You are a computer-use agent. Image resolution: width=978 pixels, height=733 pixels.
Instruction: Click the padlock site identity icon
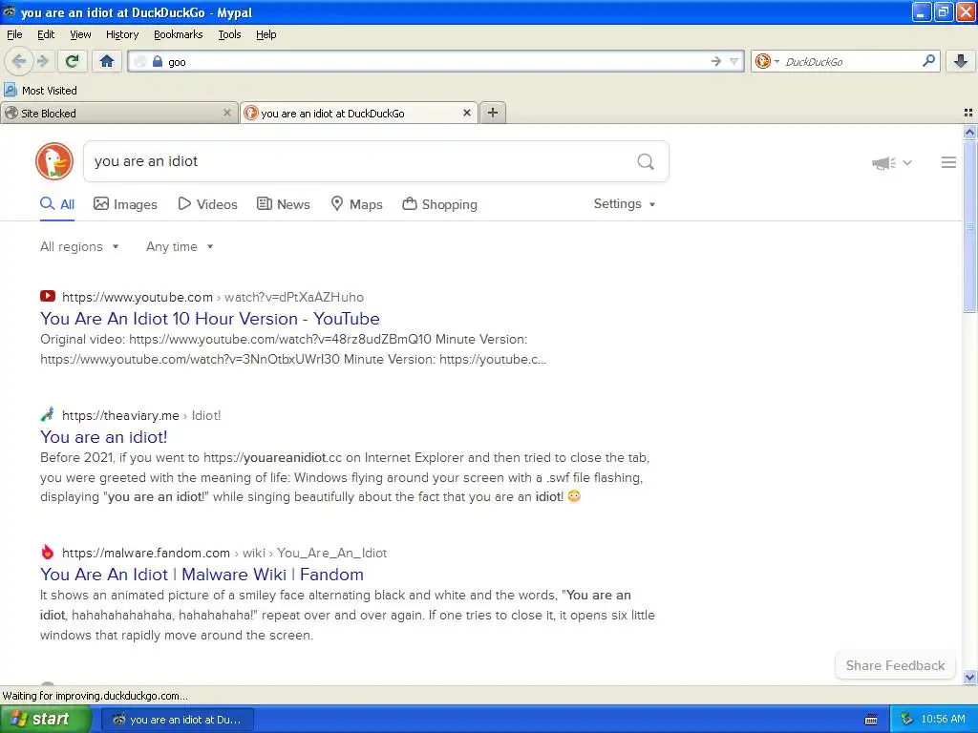tap(158, 62)
